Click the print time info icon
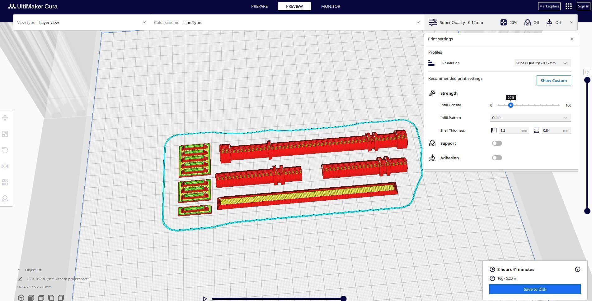592x301 pixels. (578, 269)
